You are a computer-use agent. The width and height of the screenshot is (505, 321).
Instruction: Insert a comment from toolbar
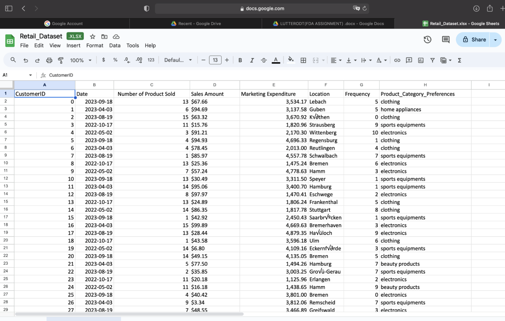pos(409,60)
